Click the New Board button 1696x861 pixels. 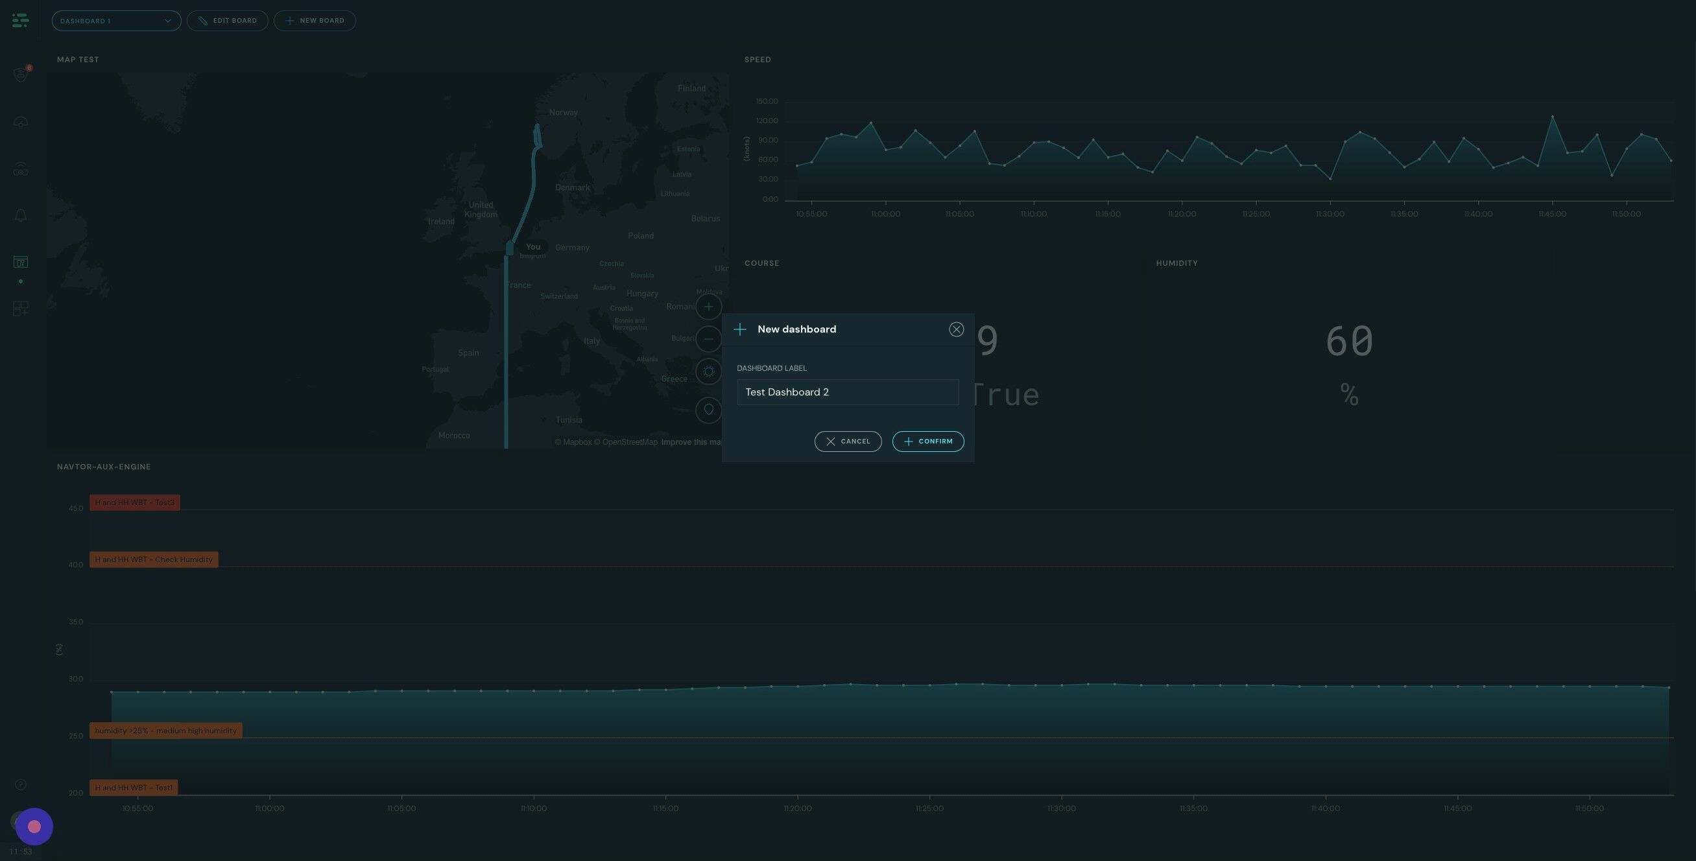click(315, 20)
